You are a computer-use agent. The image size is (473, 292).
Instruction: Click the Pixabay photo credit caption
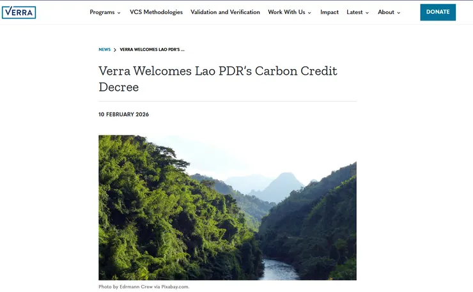pyautogui.click(x=144, y=287)
